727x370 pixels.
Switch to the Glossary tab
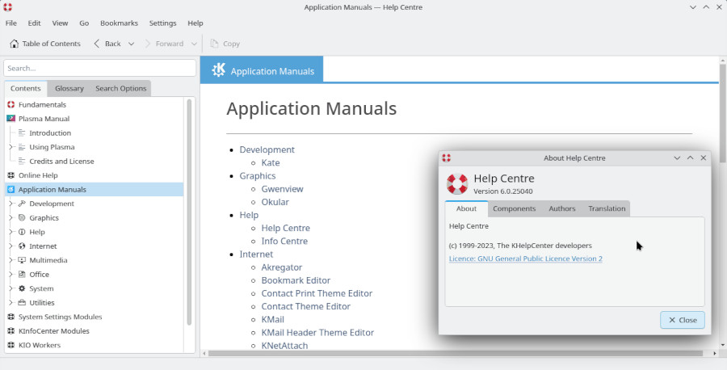click(69, 89)
